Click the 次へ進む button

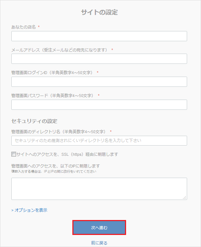tap(99, 228)
